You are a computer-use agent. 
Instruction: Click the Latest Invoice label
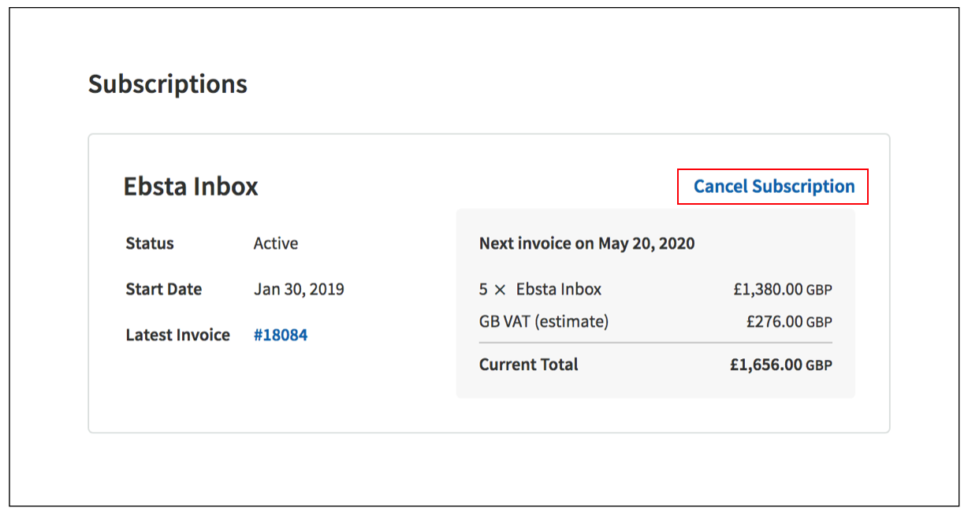pos(177,335)
